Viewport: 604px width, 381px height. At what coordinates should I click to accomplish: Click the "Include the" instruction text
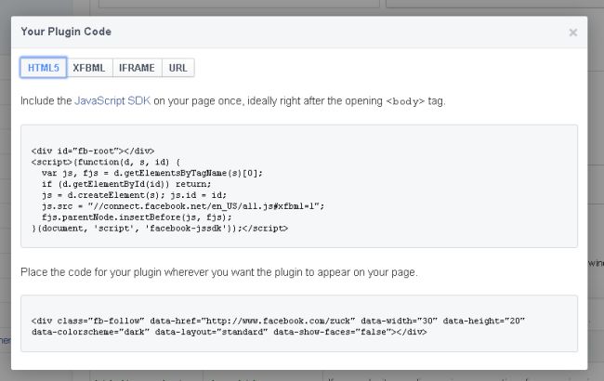pos(46,100)
